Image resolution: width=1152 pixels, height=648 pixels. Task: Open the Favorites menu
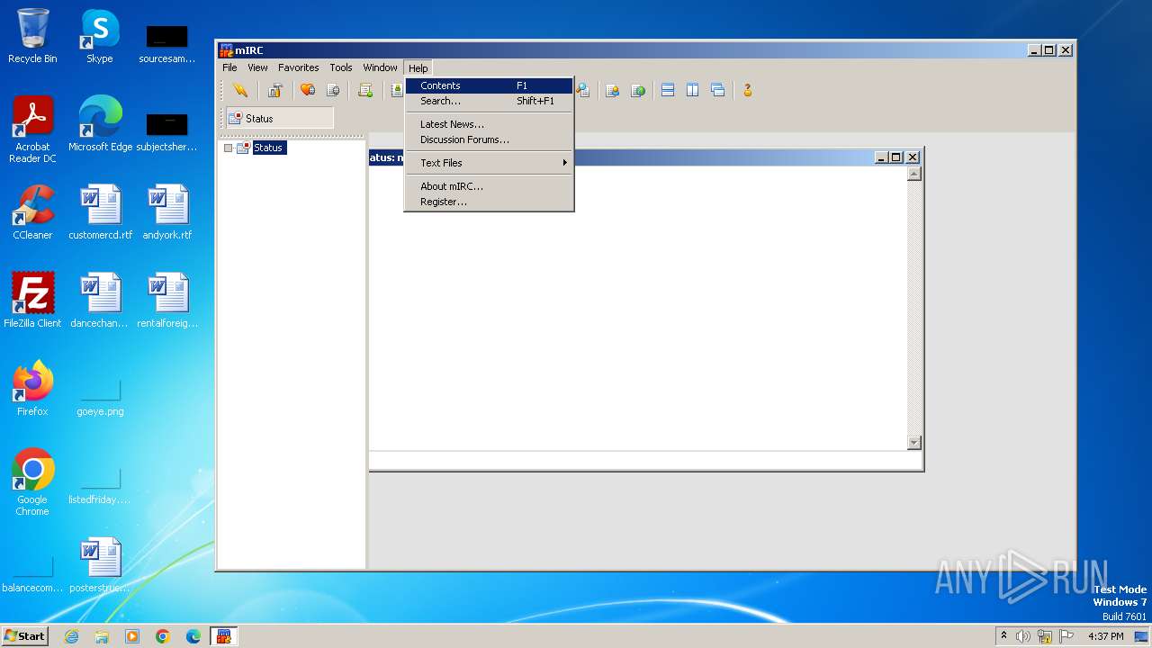[298, 67]
